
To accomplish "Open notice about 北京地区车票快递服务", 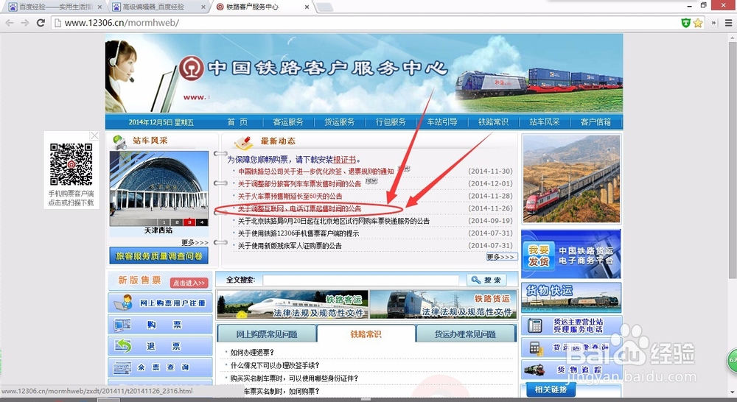I will tap(334, 221).
